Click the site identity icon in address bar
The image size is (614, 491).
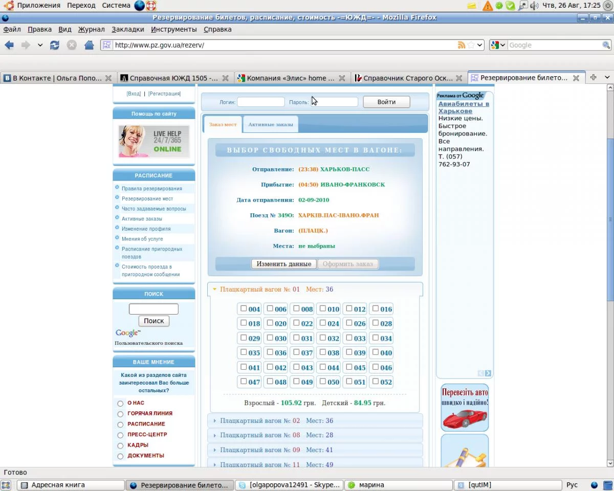tap(106, 45)
